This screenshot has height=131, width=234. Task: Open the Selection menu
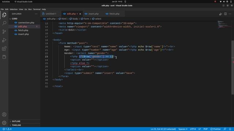tap(14, 9)
